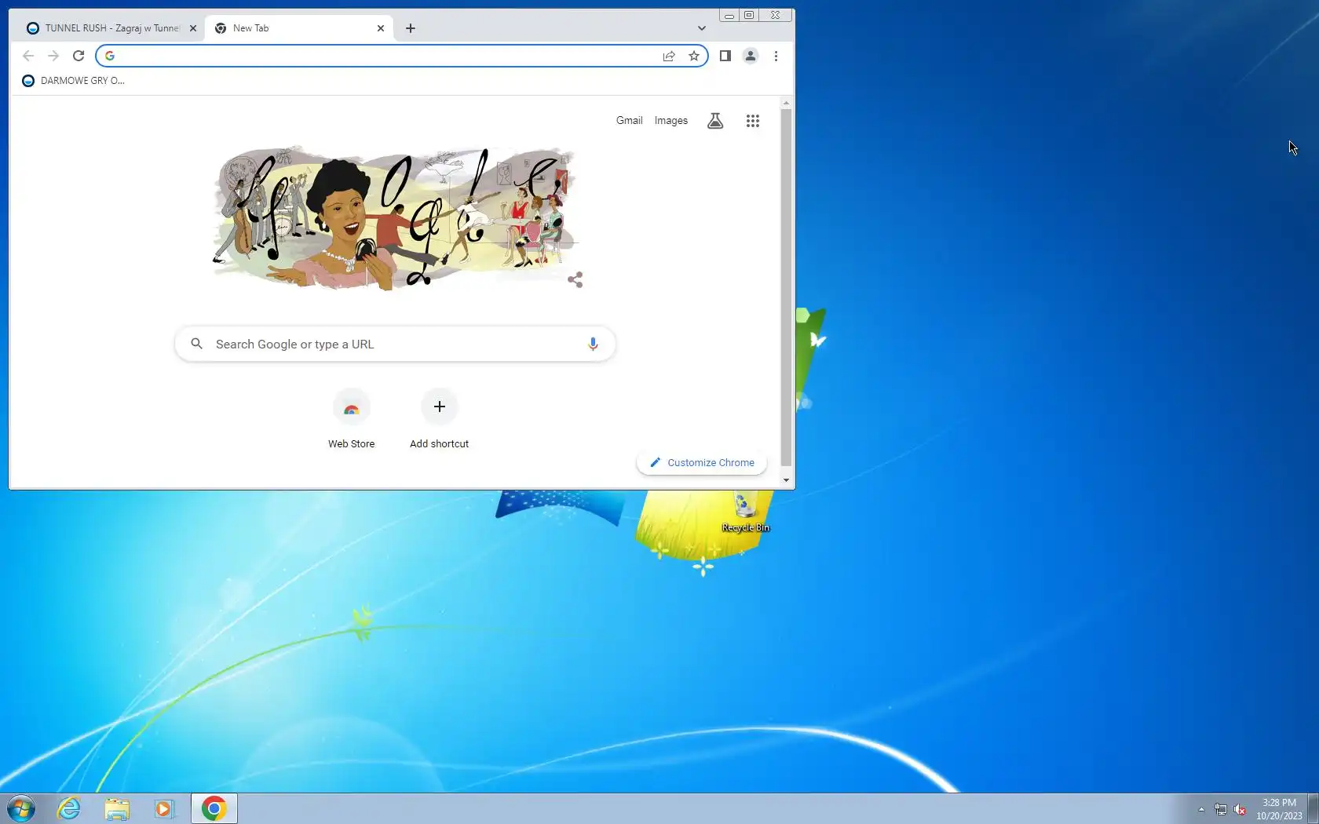1319x824 pixels.
Task: Open Windows Explorer from the taskbar
Action: click(x=117, y=809)
